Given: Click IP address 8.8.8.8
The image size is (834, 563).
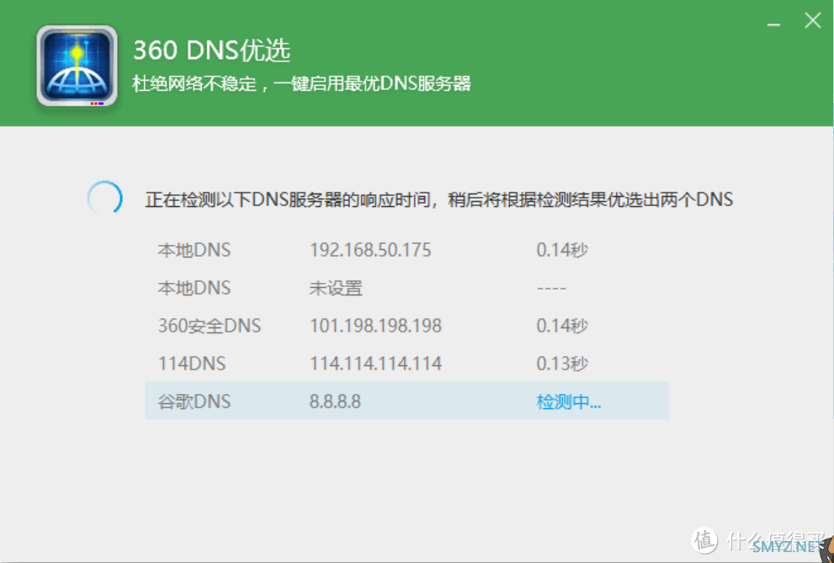Looking at the screenshot, I should [x=335, y=401].
